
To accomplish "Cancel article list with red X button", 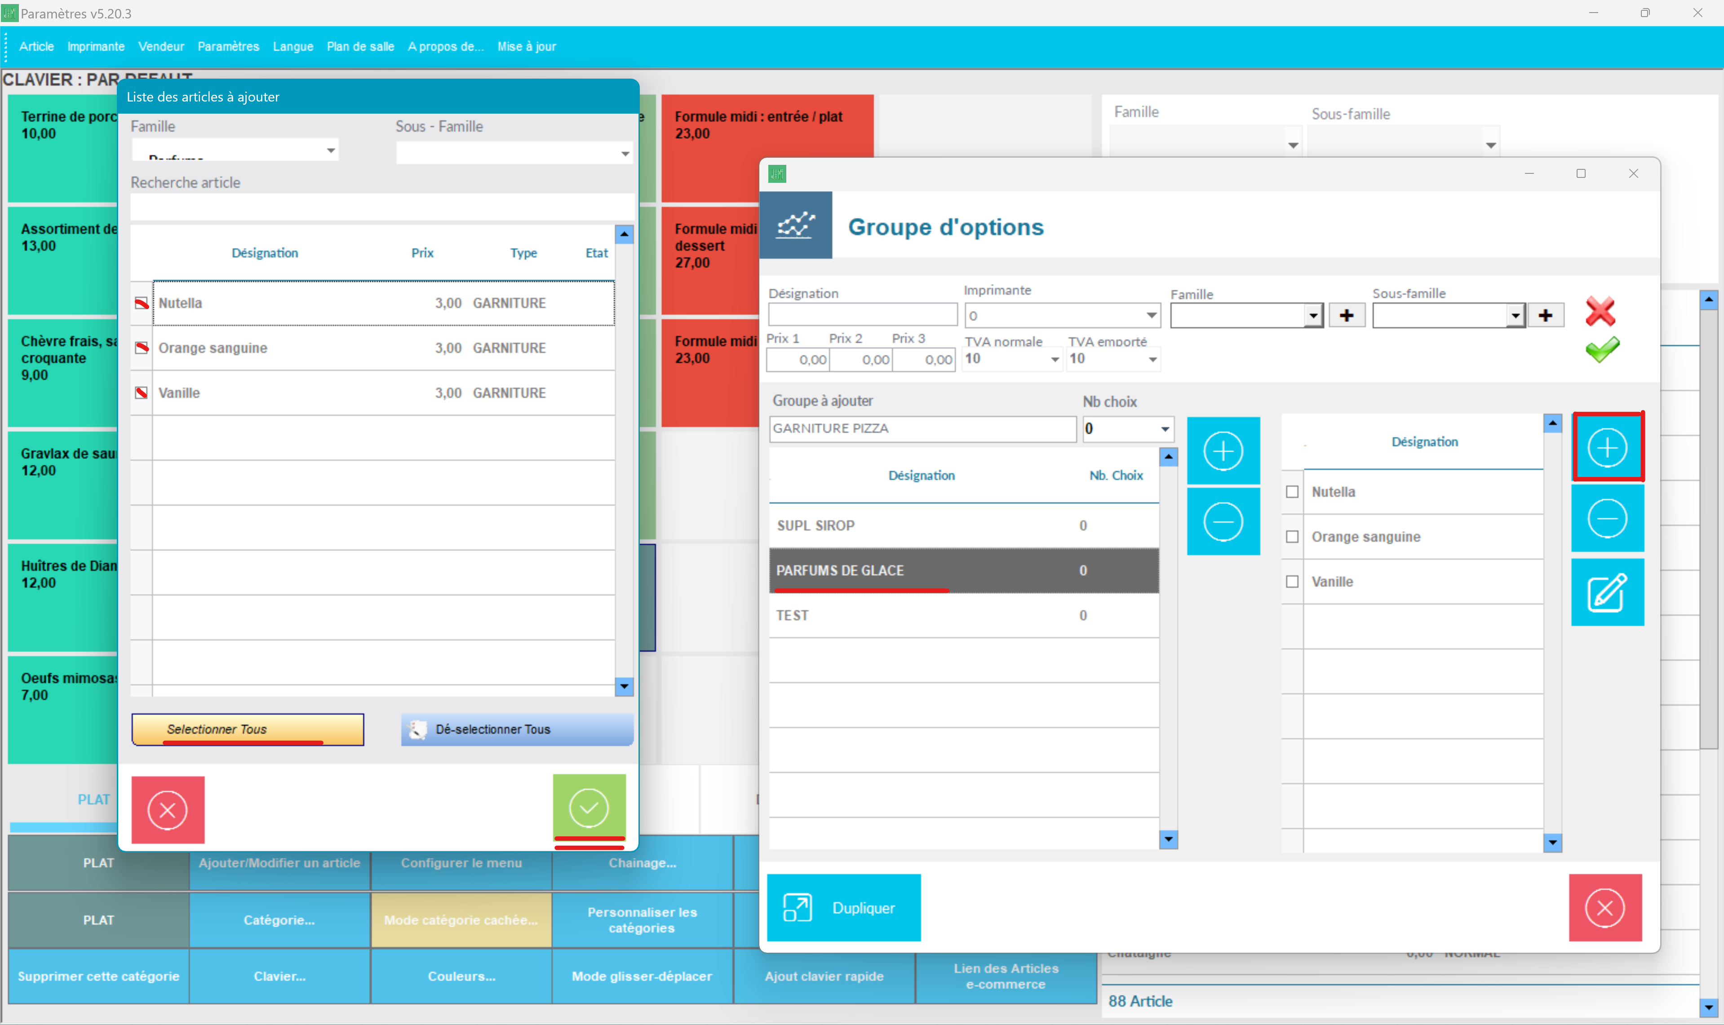I will pos(168,809).
